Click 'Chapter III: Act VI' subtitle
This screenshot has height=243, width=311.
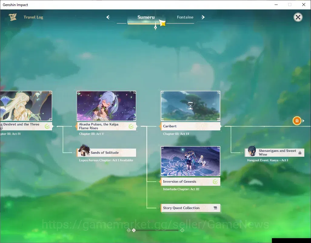[176, 134]
